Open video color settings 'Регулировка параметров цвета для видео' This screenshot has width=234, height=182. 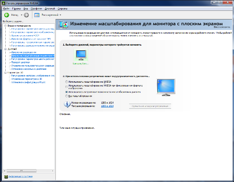33,29
